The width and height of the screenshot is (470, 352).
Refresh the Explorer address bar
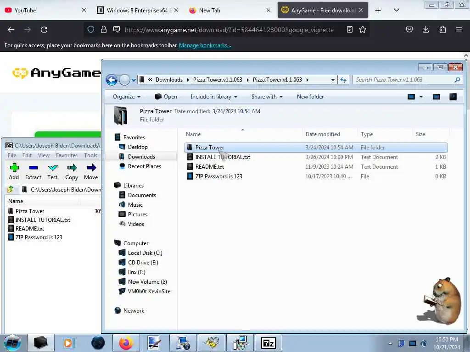coord(343,80)
